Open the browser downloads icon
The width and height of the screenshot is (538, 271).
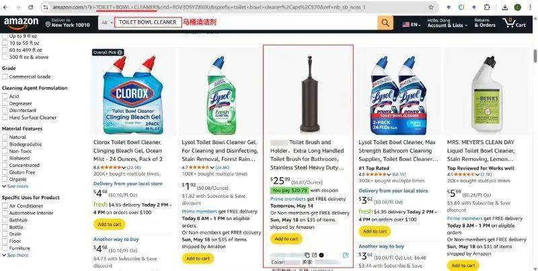pos(505,7)
